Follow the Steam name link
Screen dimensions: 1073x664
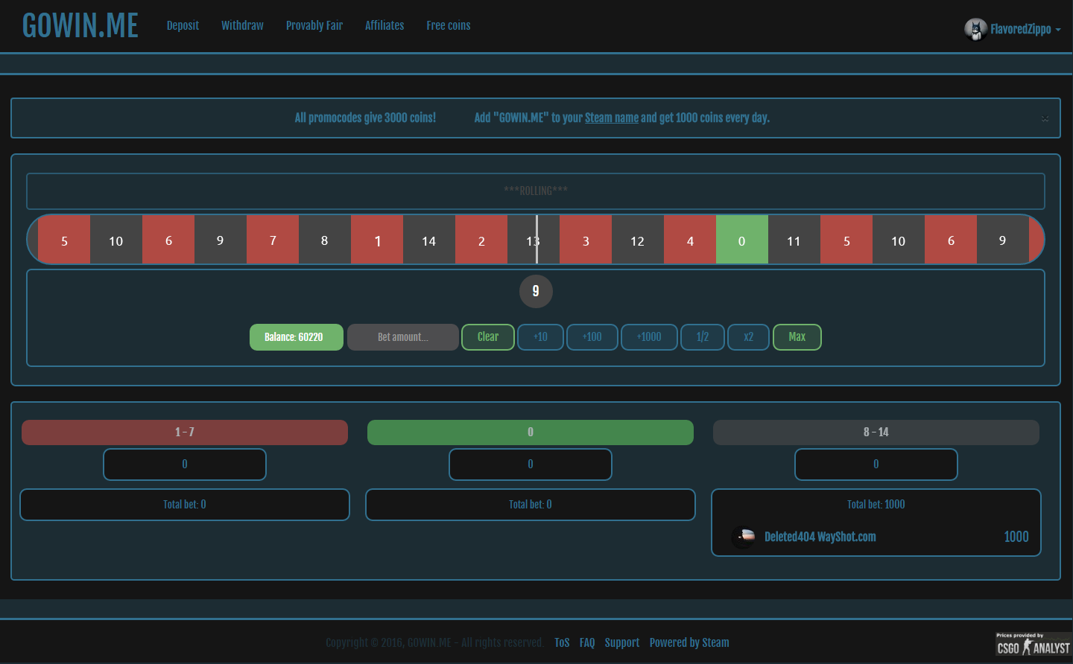[x=612, y=118]
